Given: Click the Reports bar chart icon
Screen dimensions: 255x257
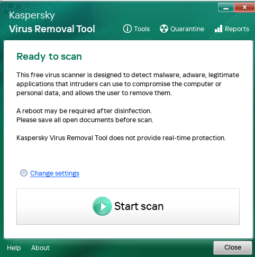Looking at the screenshot, I should click(x=218, y=29).
